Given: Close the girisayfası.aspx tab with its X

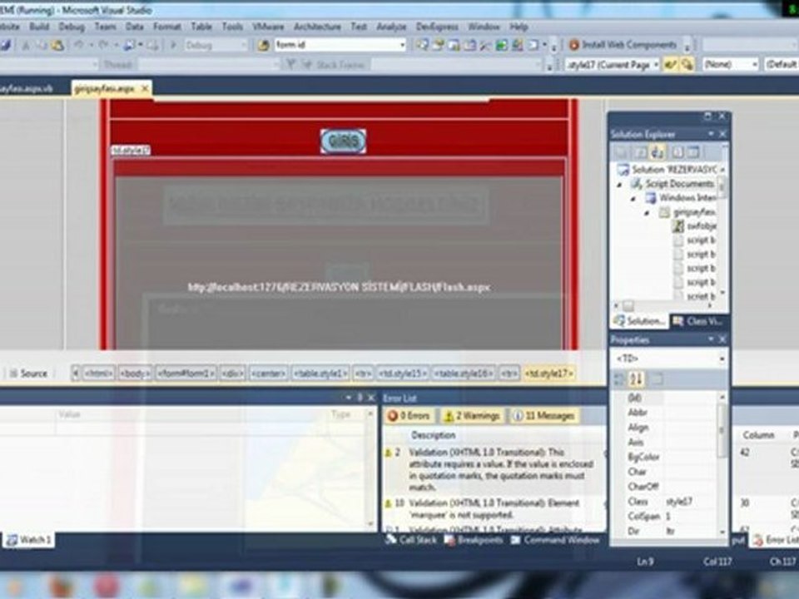Looking at the screenshot, I should pyautogui.click(x=145, y=89).
